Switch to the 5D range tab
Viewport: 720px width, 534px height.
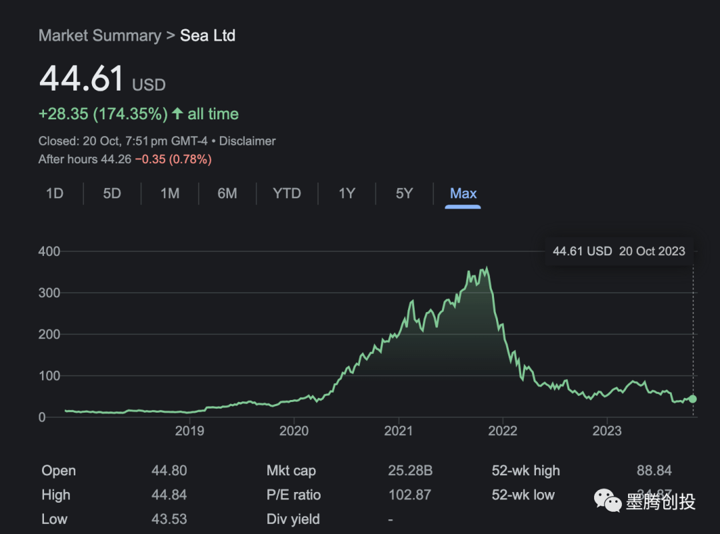[112, 193]
